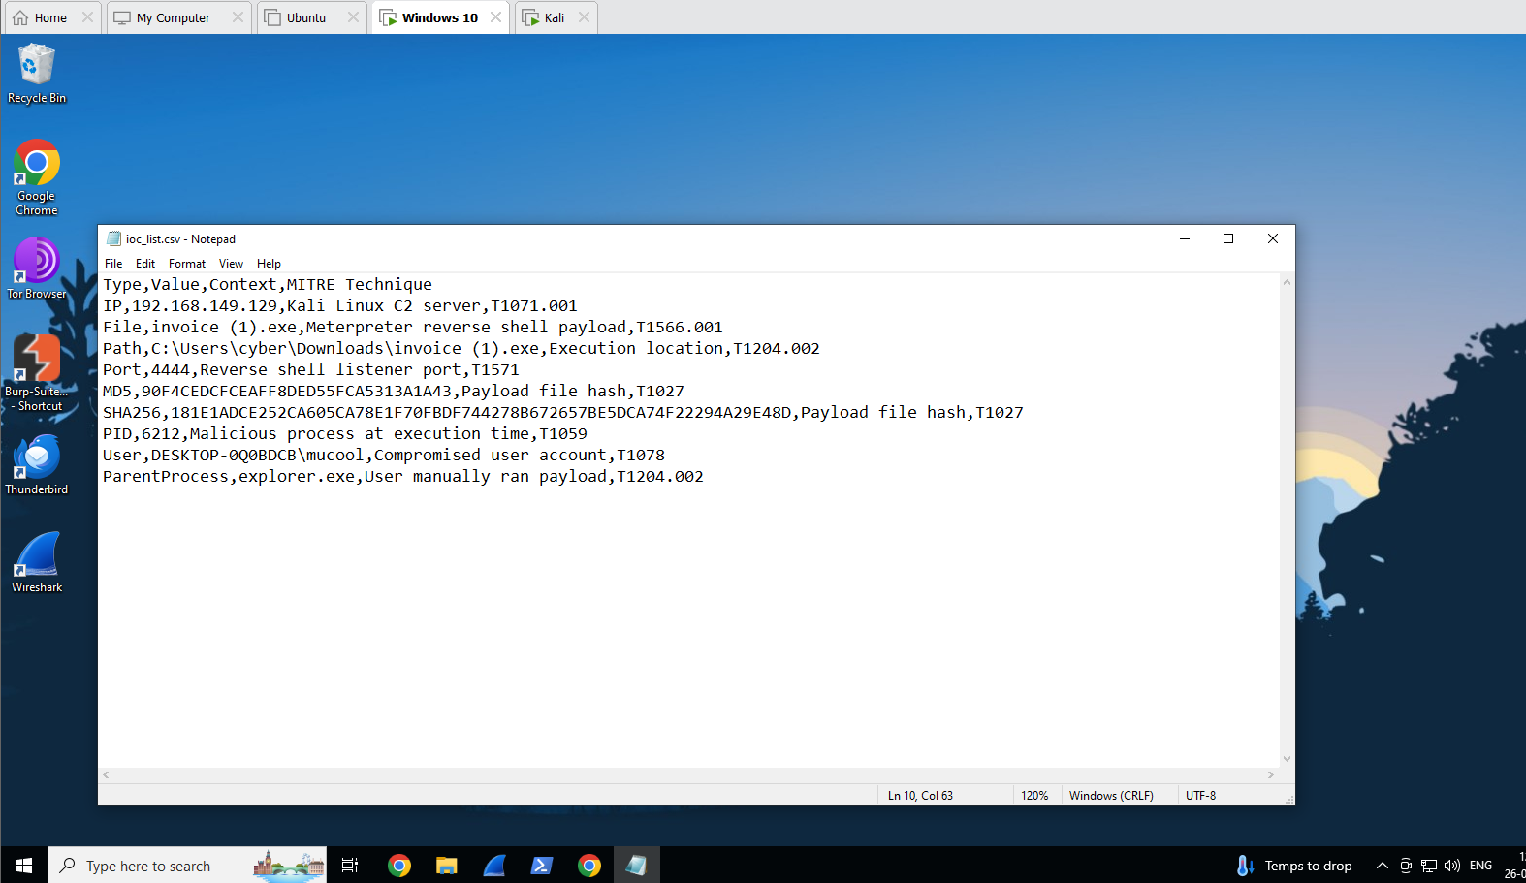The width and height of the screenshot is (1526, 883).
Task: Open second Chrome icon in taskbar
Action: [588, 866]
